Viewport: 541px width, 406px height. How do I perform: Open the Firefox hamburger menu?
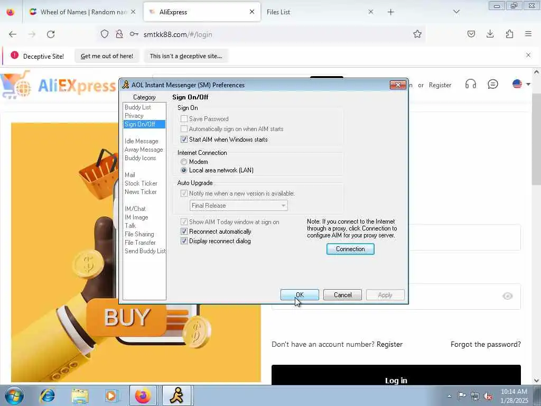528,34
